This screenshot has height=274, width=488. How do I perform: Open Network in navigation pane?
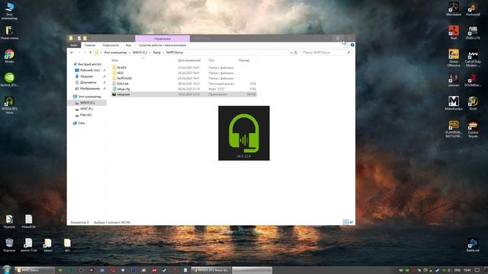click(x=79, y=123)
